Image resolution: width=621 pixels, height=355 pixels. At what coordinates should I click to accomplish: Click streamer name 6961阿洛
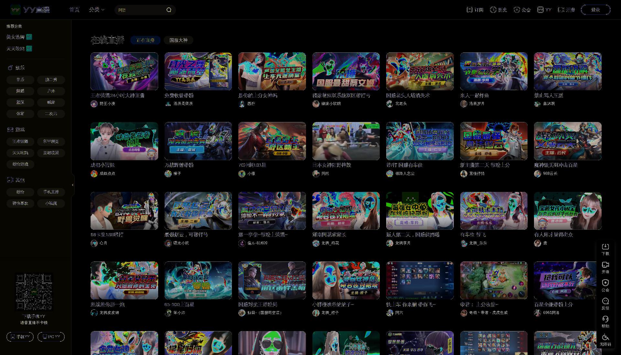pyautogui.click(x=551, y=313)
